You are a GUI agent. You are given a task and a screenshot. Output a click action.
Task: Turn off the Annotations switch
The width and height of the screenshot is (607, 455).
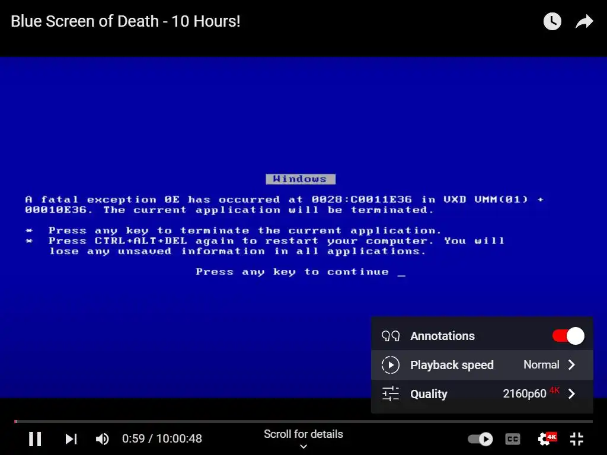click(568, 336)
